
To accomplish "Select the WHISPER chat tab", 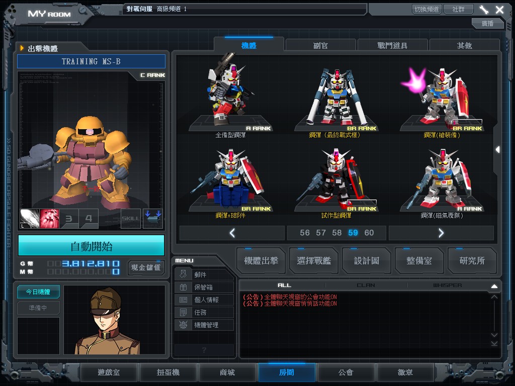I will point(447,285).
